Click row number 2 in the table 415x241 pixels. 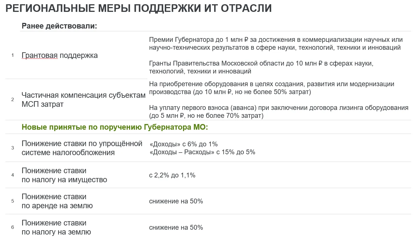click(12, 99)
